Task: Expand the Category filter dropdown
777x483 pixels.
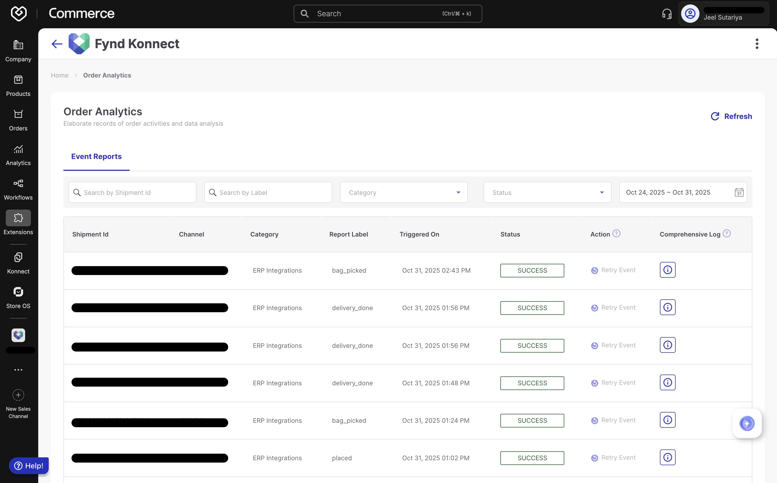Action: tap(403, 192)
